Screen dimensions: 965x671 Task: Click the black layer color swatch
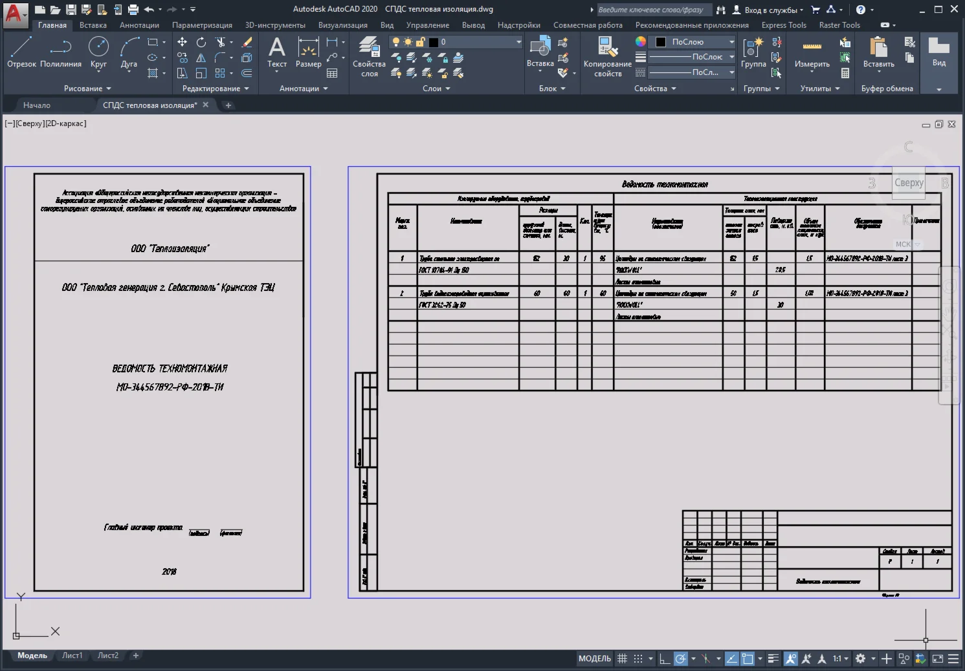434,42
